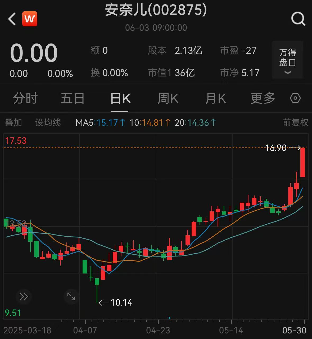Tap the fullscreen expand chart icon
Image resolution: width=312 pixels, height=339 pixels.
pyautogui.click(x=71, y=296)
